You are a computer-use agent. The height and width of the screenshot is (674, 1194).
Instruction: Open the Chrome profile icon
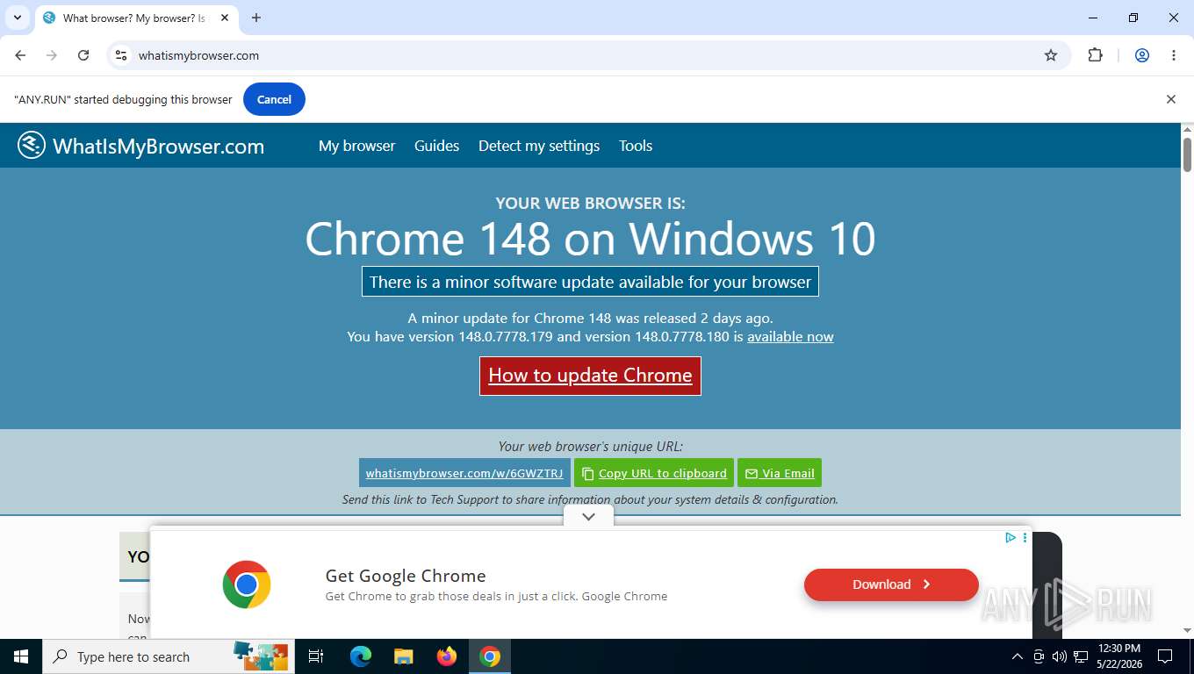[1142, 55]
